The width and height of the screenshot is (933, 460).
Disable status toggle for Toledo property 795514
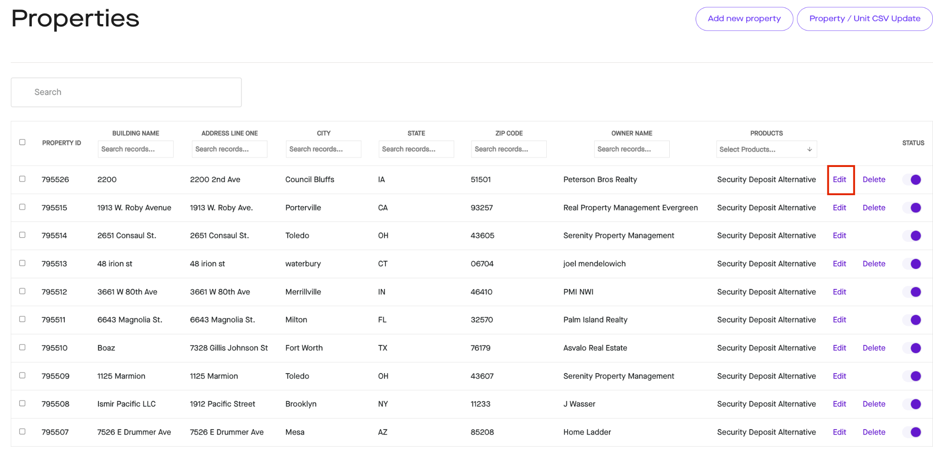912,236
